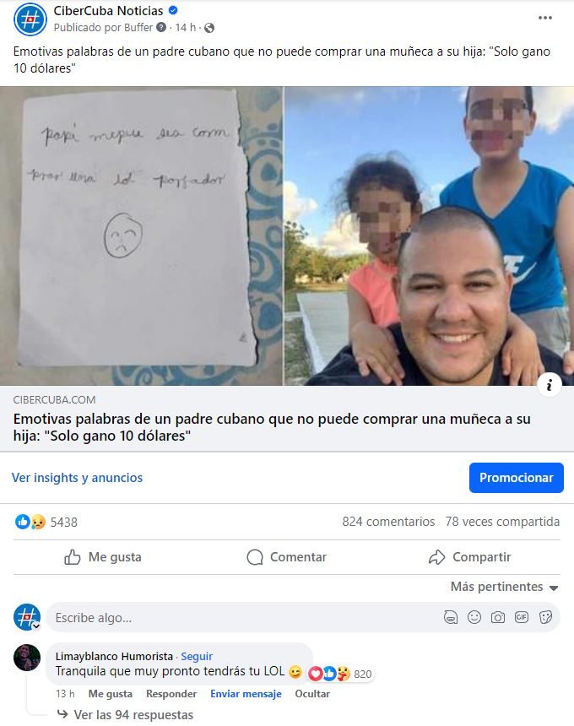This screenshot has width=574, height=726.
Task: Insert a GIF in the comment
Action: 521,617
